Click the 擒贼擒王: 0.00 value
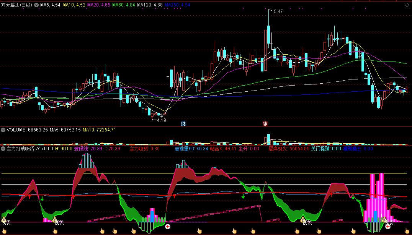This screenshot has height=235, width=412. 358,149
